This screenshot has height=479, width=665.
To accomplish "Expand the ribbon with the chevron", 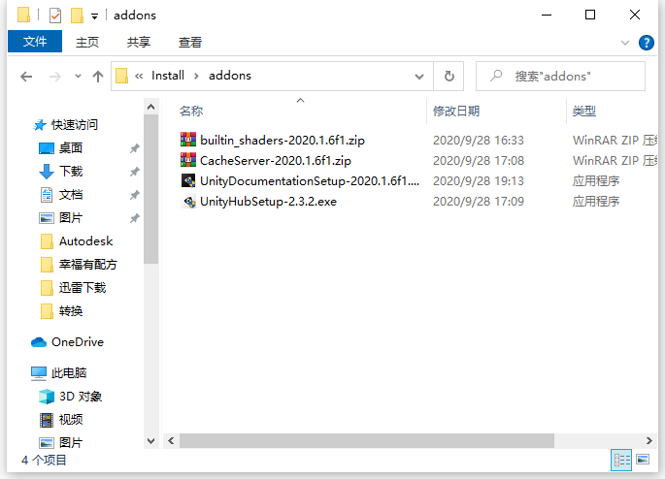I will tap(624, 43).
